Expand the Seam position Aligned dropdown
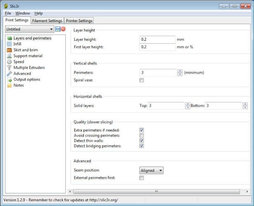The height and width of the screenshot is (206, 254). pos(151,170)
